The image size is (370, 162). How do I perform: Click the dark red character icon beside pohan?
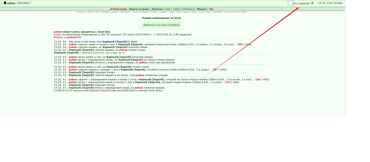[5, 3]
